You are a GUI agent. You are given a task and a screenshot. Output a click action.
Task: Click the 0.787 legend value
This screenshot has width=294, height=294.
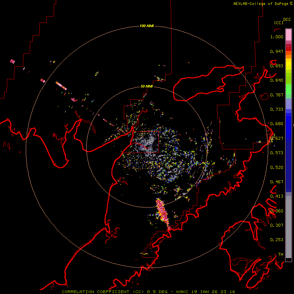[277, 95]
